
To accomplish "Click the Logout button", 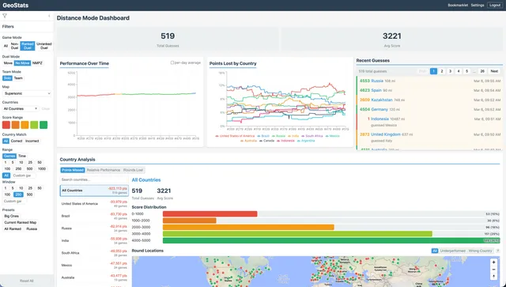I will pyautogui.click(x=495, y=6).
